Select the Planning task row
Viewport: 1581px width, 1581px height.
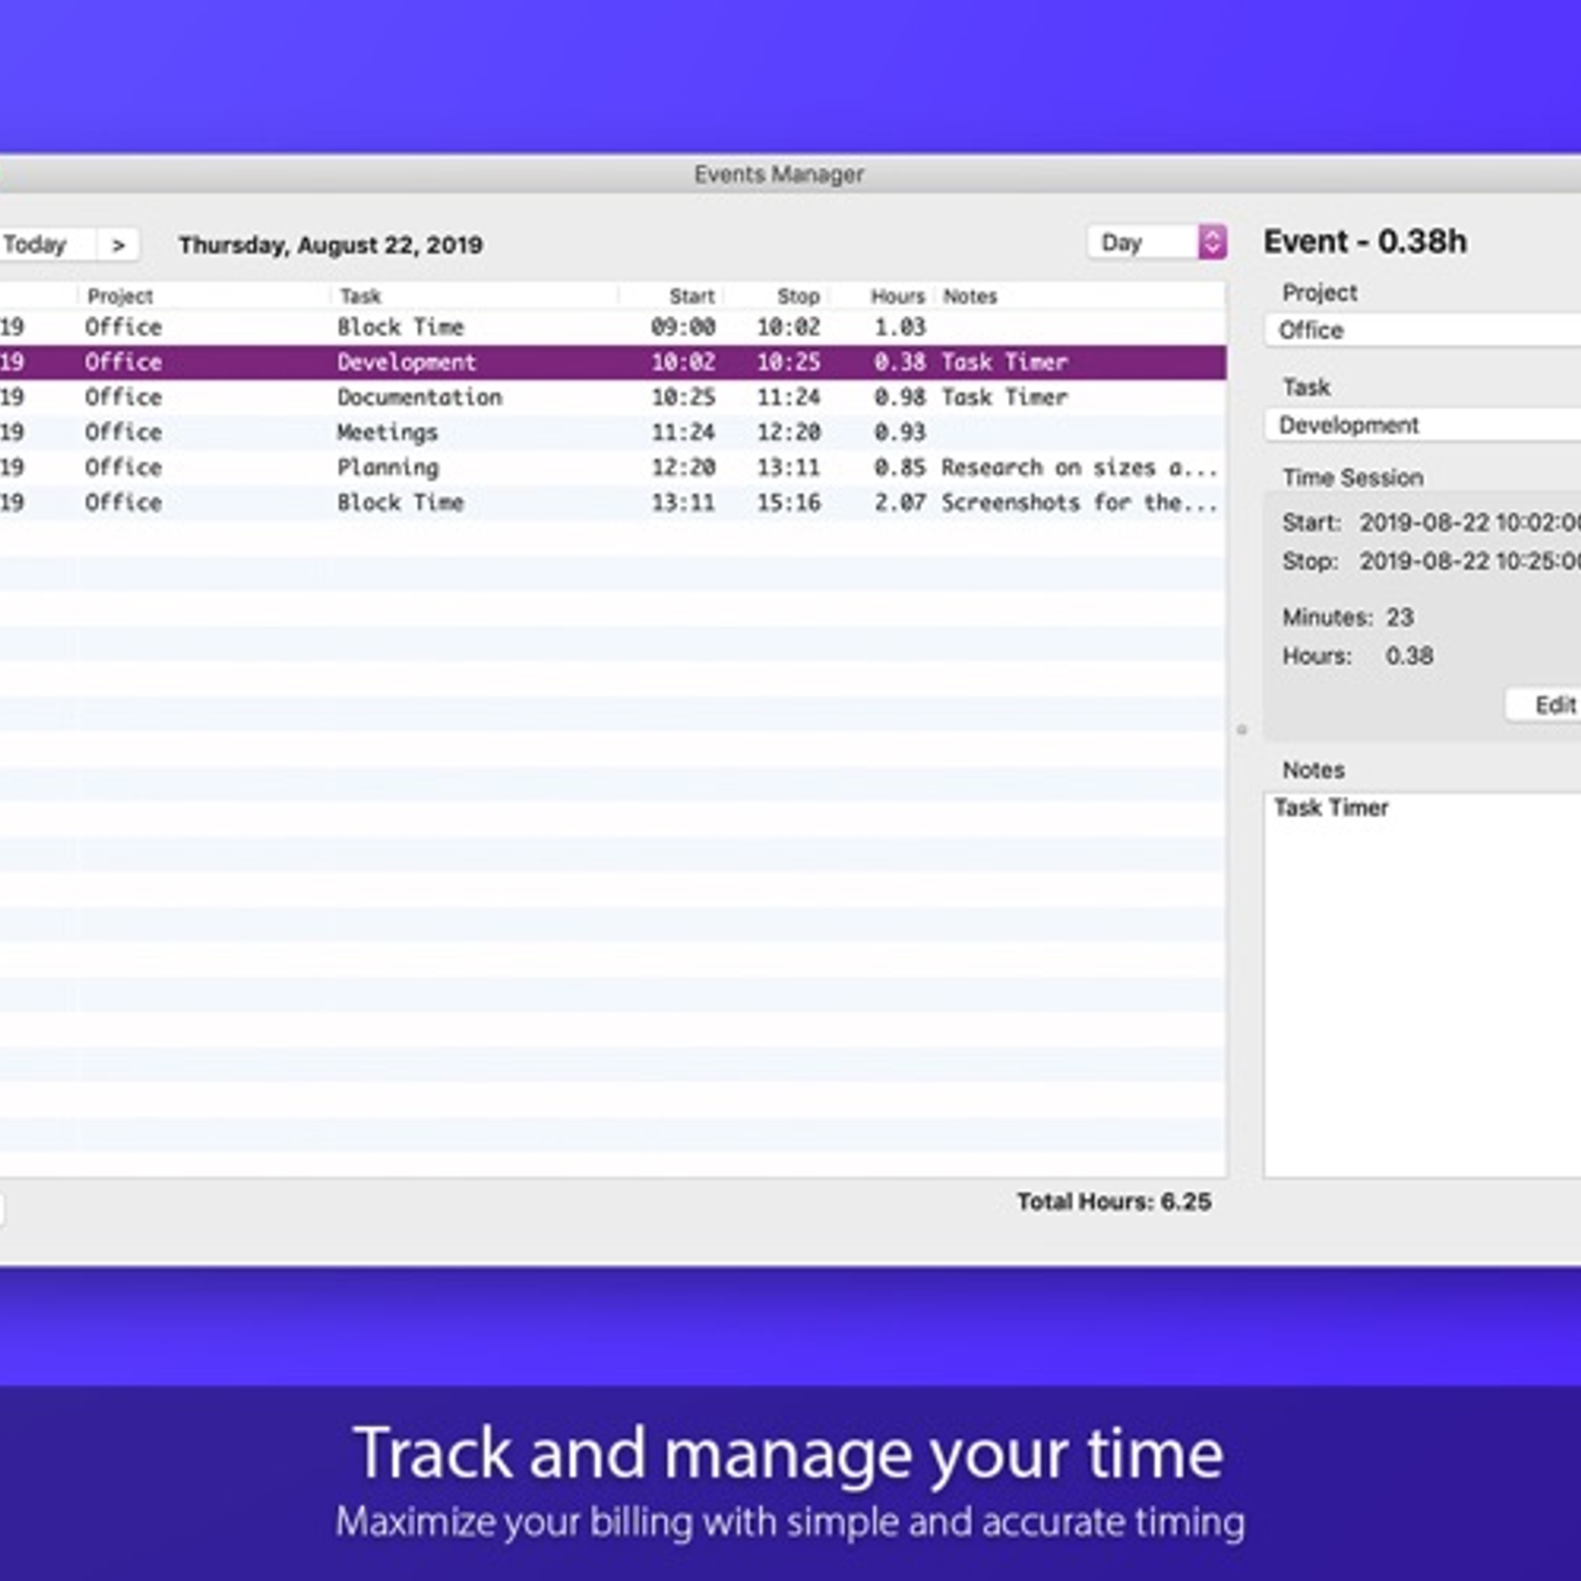(x=613, y=467)
